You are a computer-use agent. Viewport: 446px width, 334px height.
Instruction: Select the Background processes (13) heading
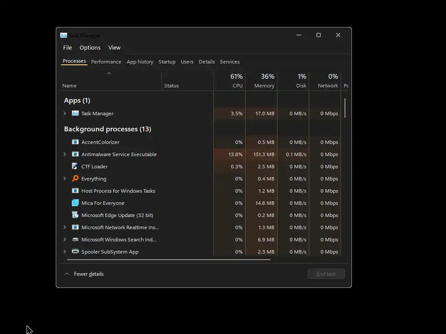point(108,129)
